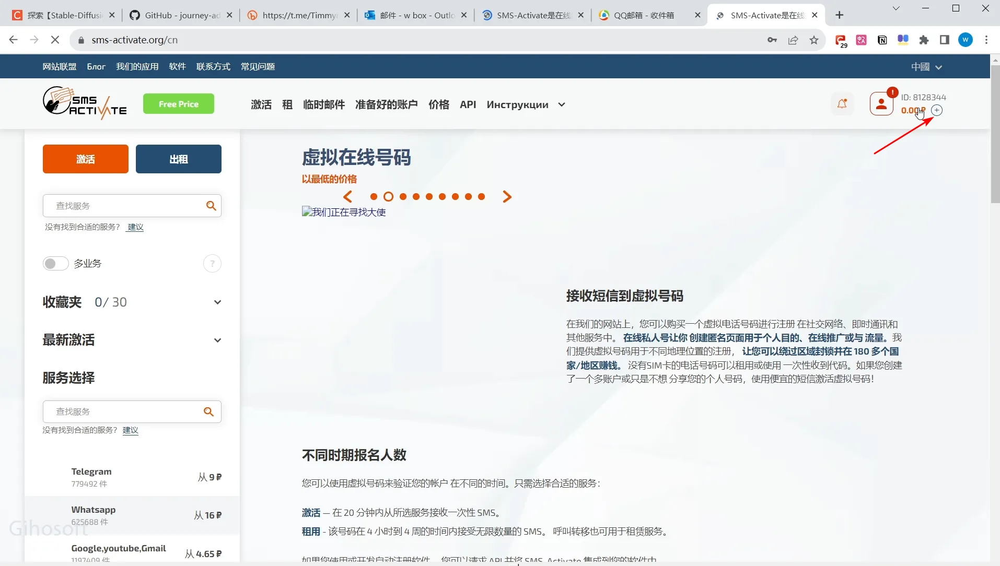Close the GitHub journey-ad tab
1000x566 pixels.
point(229,15)
